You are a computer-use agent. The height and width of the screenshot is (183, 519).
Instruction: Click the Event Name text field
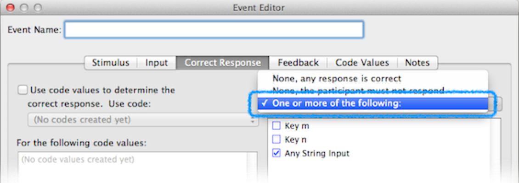(214, 30)
